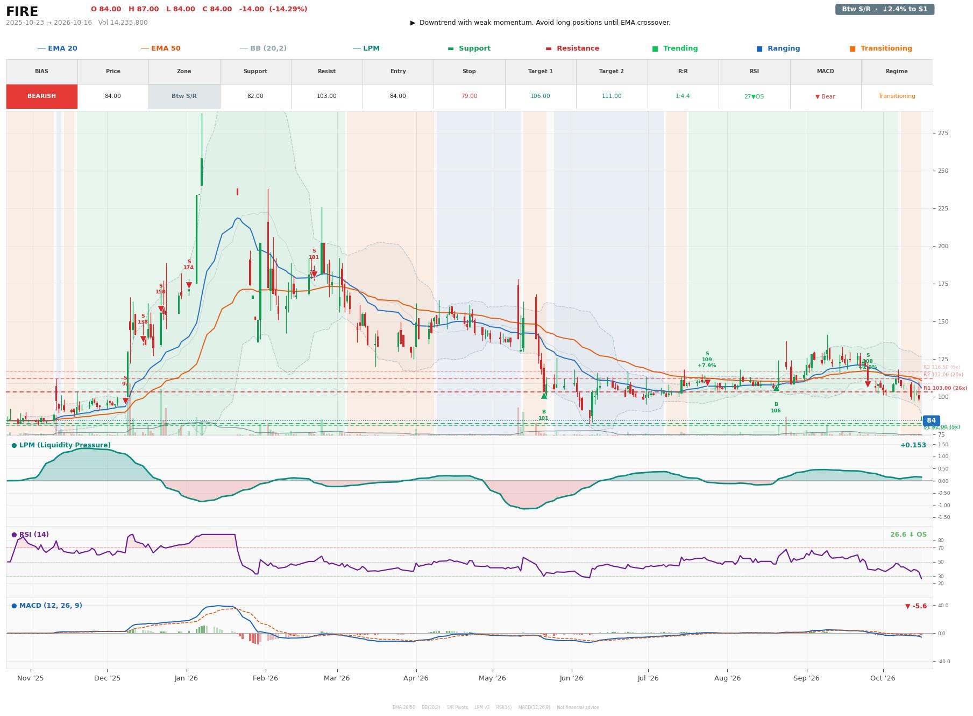Click the Zone column header
The height and width of the screenshot is (716, 973).
184,72
